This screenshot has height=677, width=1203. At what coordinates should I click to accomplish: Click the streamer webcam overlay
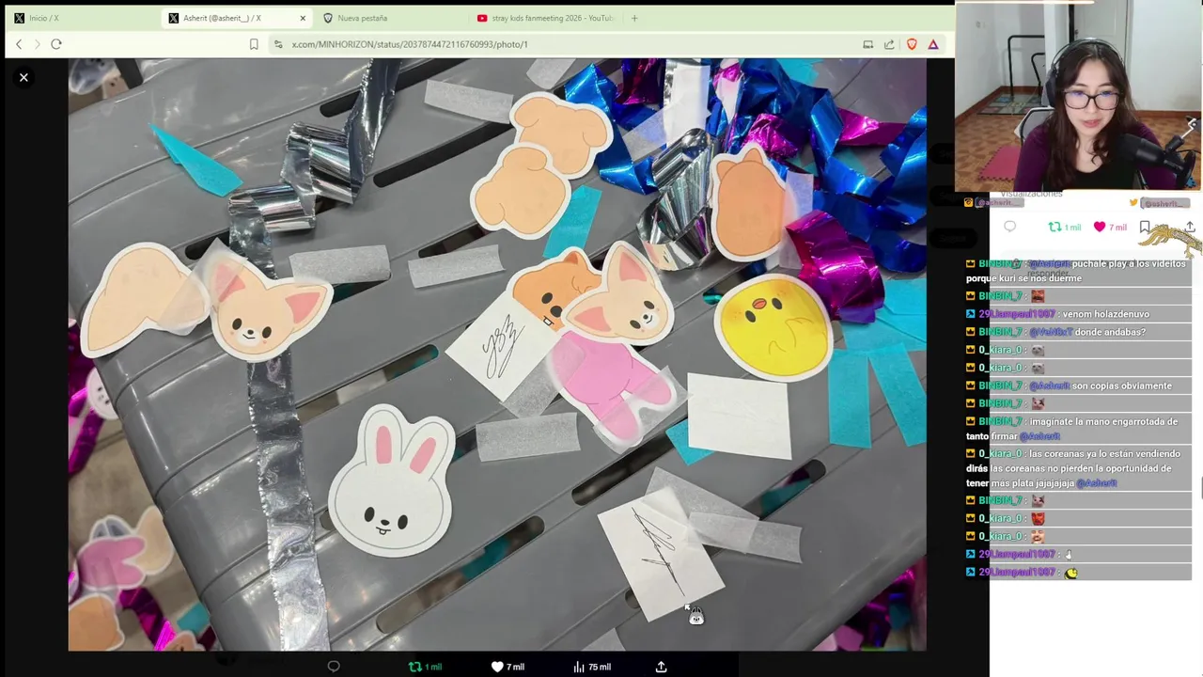click(x=1079, y=96)
